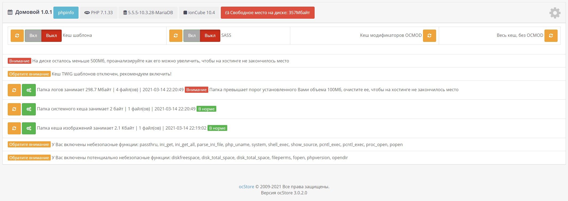
Task: Refresh the Папка системного кеша row
Action: (14, 109)
